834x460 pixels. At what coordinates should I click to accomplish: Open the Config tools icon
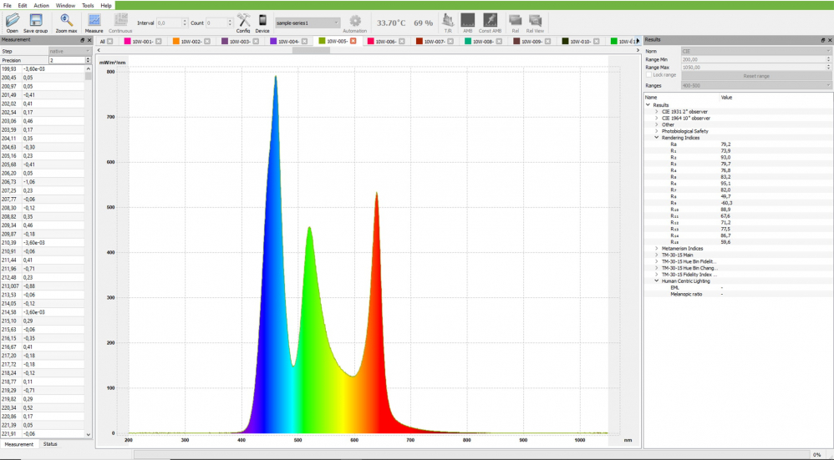243,22
